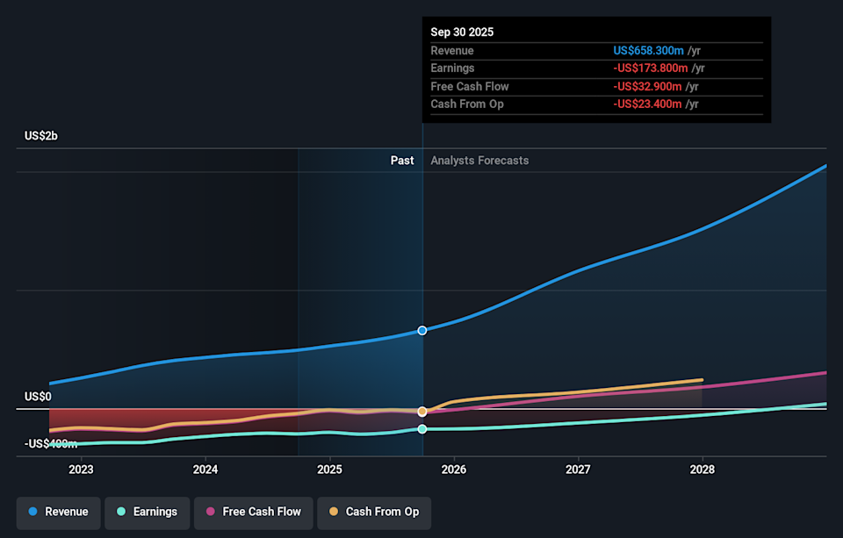
Task: Toggle the Revenue series in the legend
Action: (59, 512)
